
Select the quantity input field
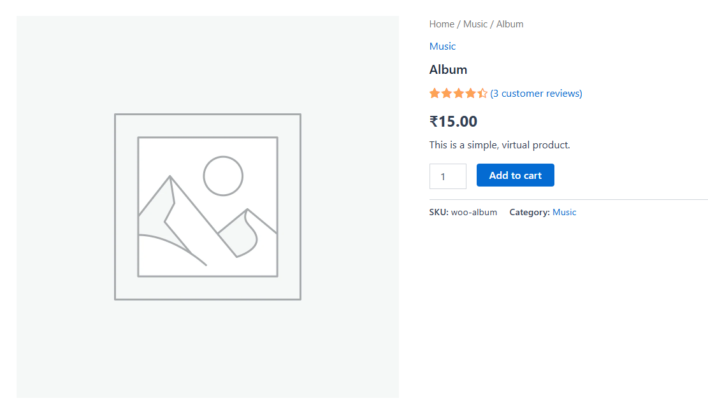pyautogui.click(x=447, y=176)
